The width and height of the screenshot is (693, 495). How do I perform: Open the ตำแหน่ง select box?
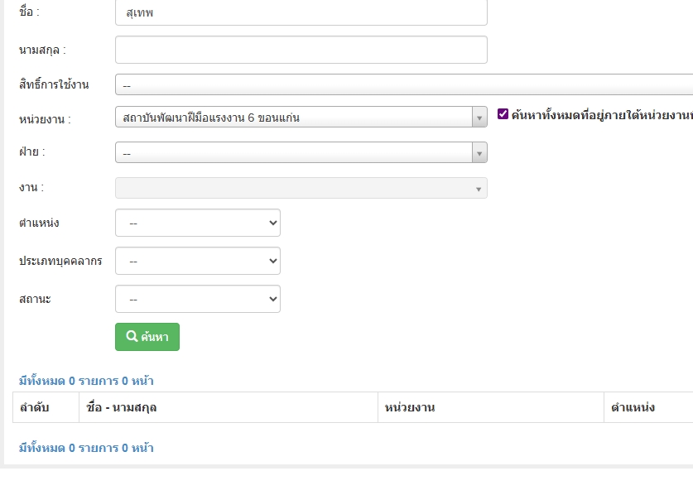[198, 223]
